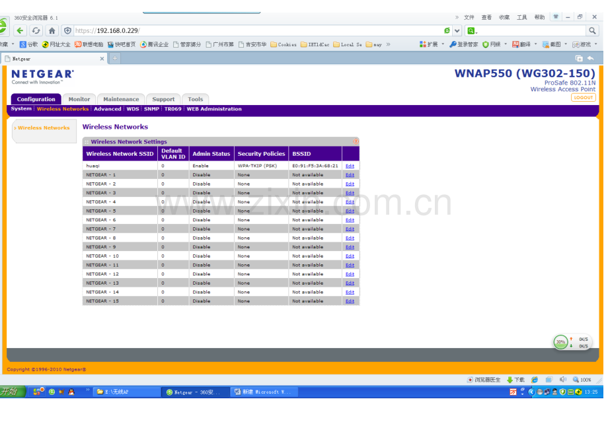Open the 网银 online banking dropdown
Viewport: 608px width, 430px height.
495,44
